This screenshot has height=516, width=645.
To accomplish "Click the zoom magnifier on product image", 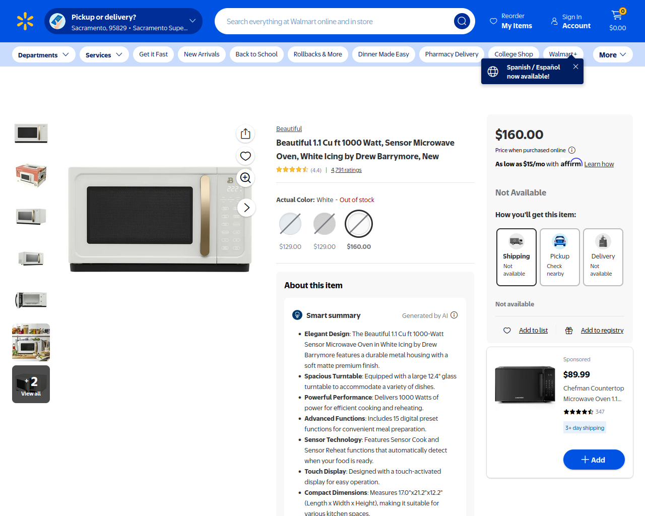I will (245, 178).
